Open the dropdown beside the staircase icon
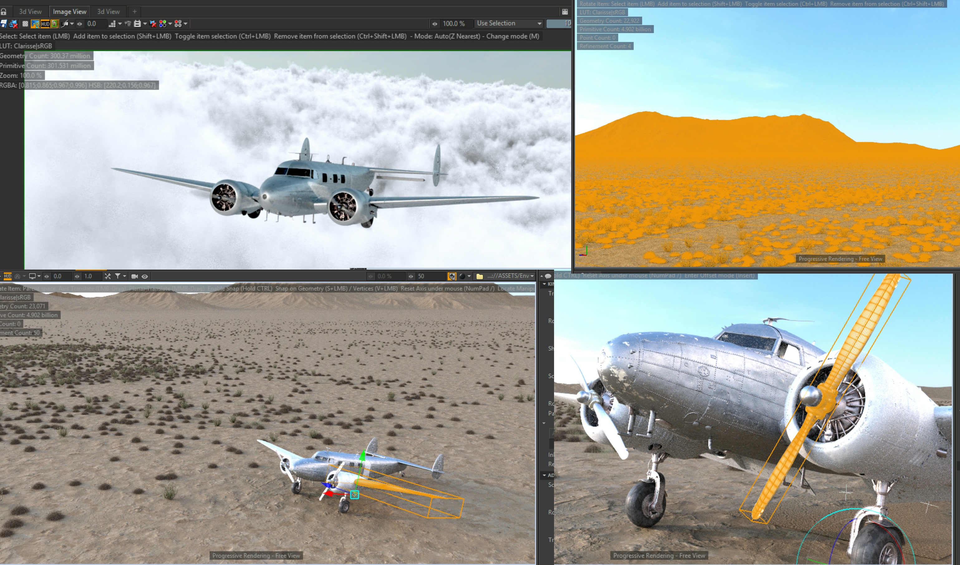 120,24
